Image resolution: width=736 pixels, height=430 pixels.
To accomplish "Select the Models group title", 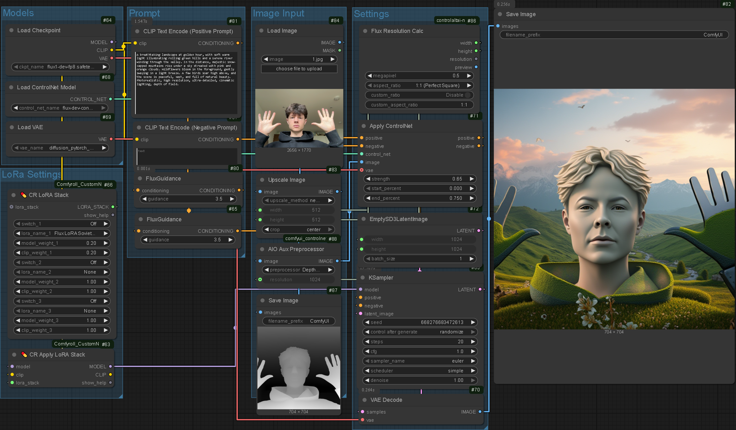I will click(x=18, y=13).
